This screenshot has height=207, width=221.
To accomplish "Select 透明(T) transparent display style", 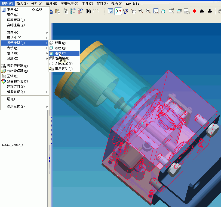I will 64,53.
